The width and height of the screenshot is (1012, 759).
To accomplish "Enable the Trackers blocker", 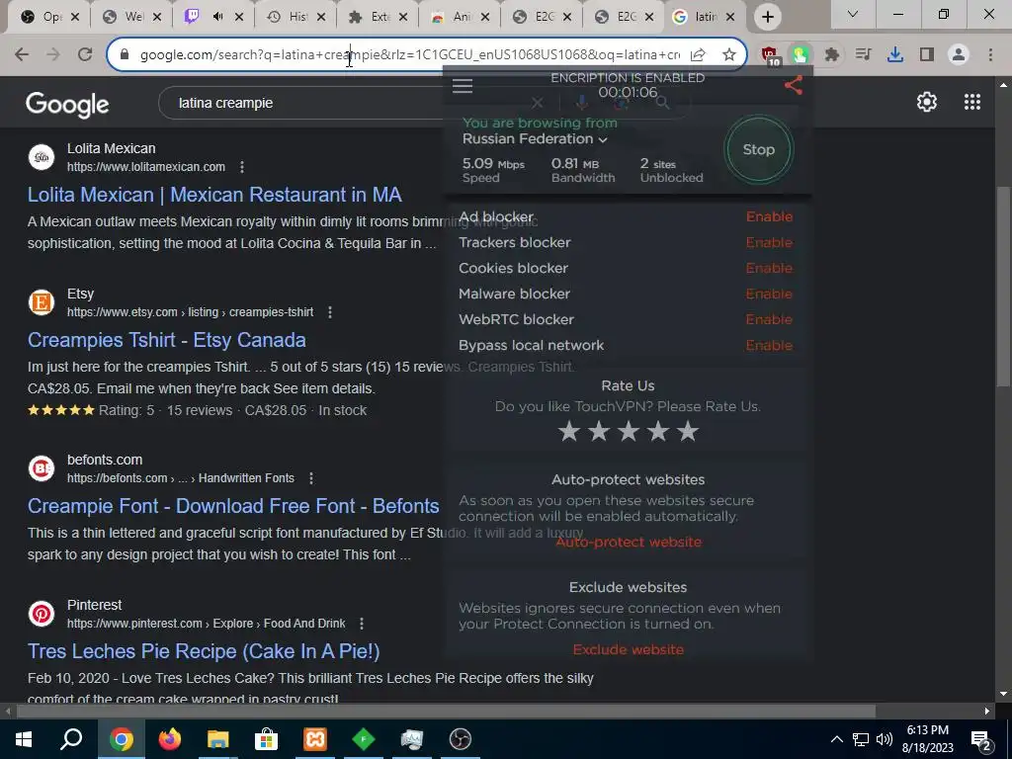I will [x=769, y=243].
